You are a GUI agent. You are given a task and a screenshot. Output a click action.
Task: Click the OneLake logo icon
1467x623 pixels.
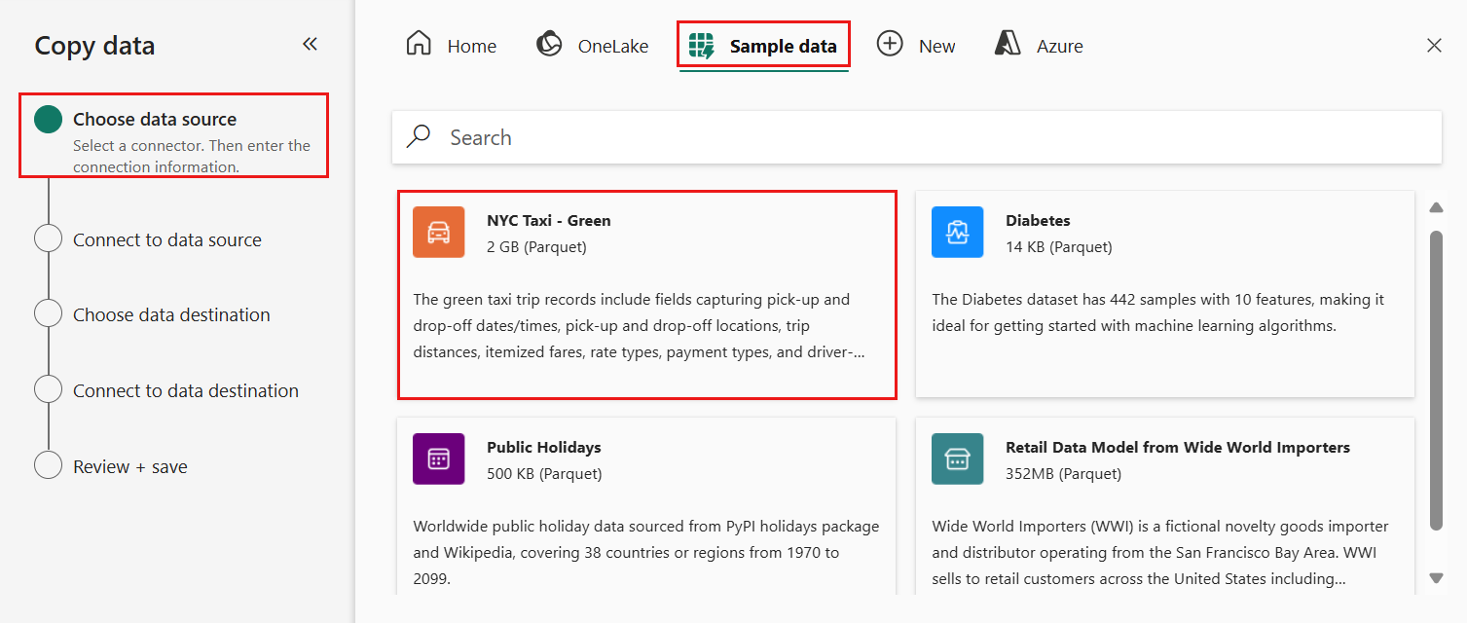coord(550,44)
